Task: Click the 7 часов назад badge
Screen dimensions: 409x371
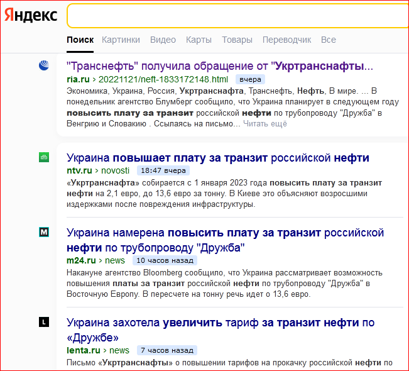Action: [x=167, y=350]
